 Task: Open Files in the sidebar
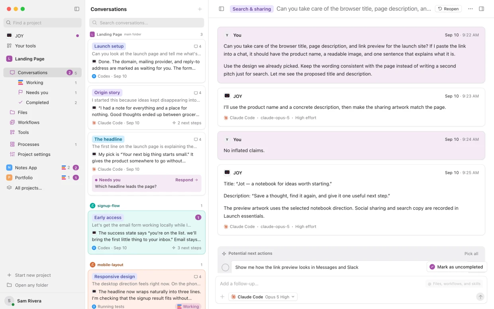[x=42, y=112]
